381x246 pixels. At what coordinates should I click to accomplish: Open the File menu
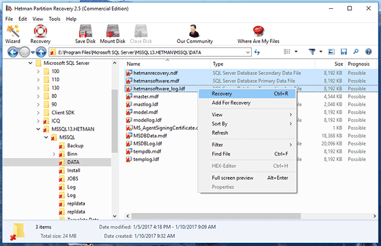(x=9, y=19)
